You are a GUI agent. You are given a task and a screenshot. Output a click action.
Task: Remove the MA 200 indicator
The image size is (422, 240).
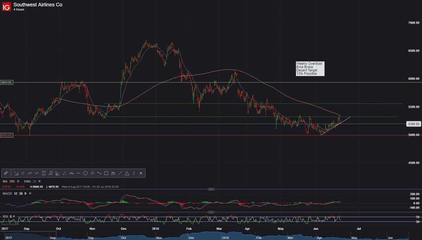[x=18, y=181]
